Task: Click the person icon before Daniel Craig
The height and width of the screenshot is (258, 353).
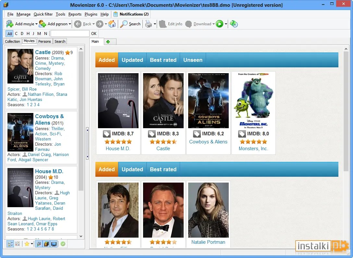Action: pos(25,154)
